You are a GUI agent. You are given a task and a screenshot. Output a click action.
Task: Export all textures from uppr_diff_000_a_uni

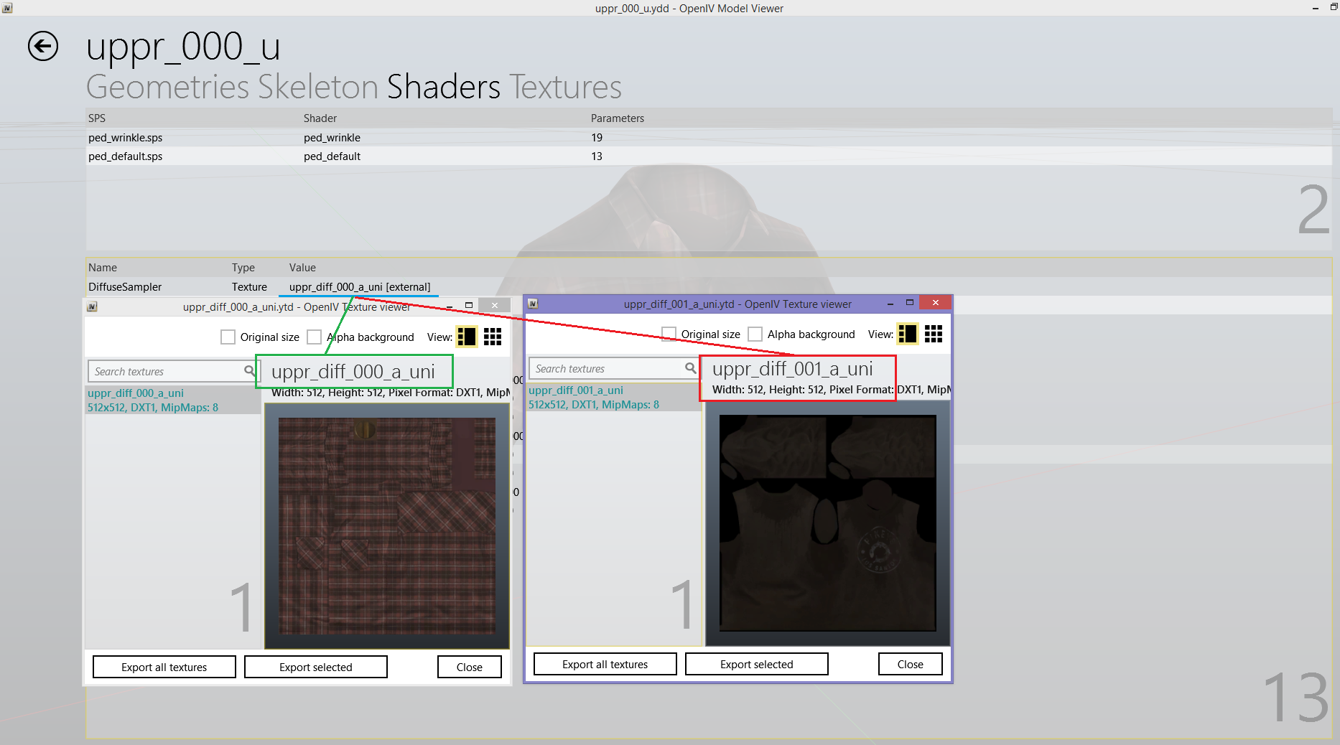164,667
